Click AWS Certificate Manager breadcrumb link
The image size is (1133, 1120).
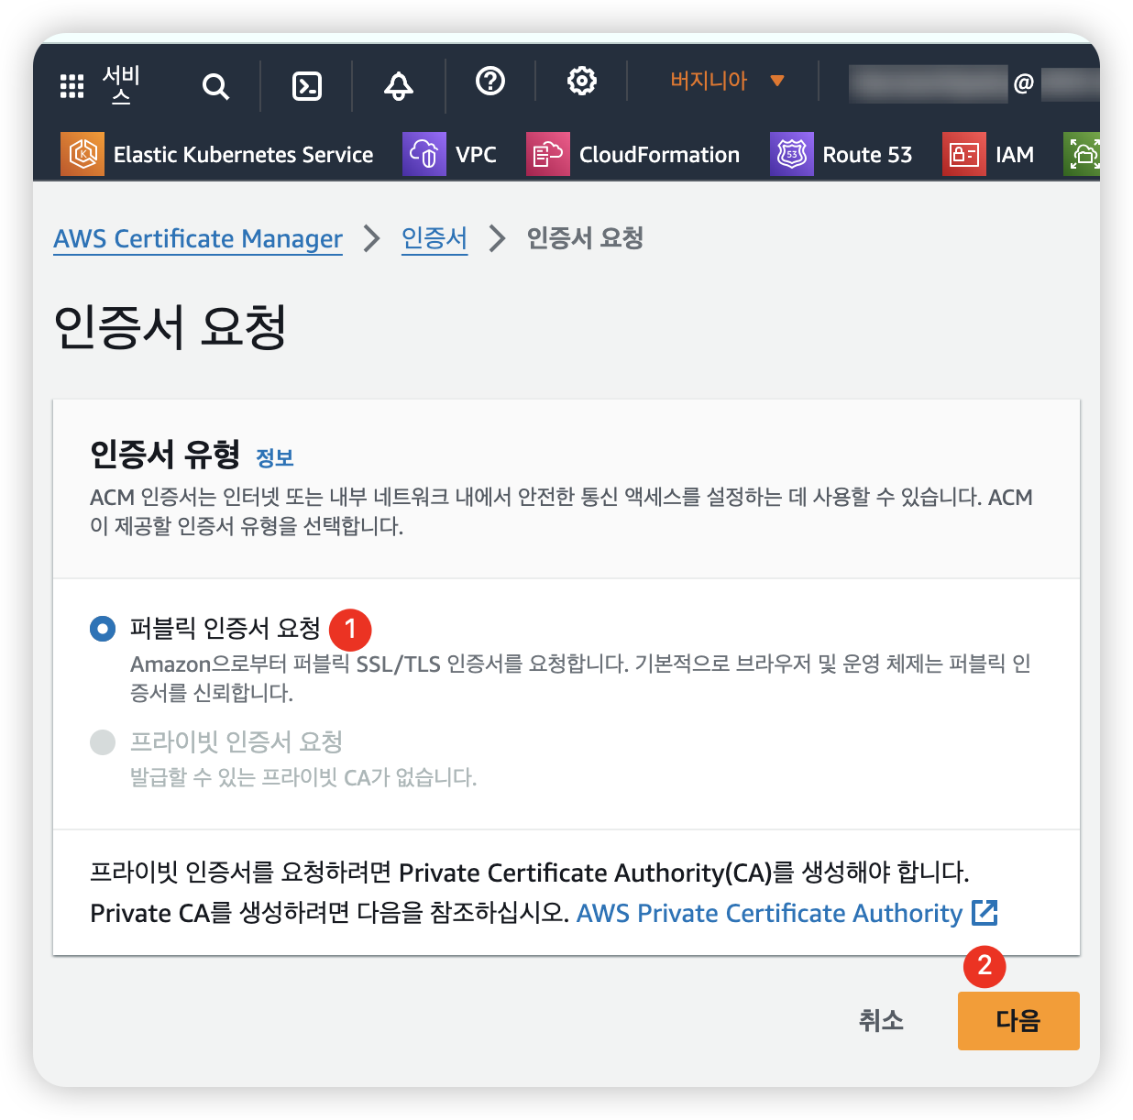coord(198,238)
